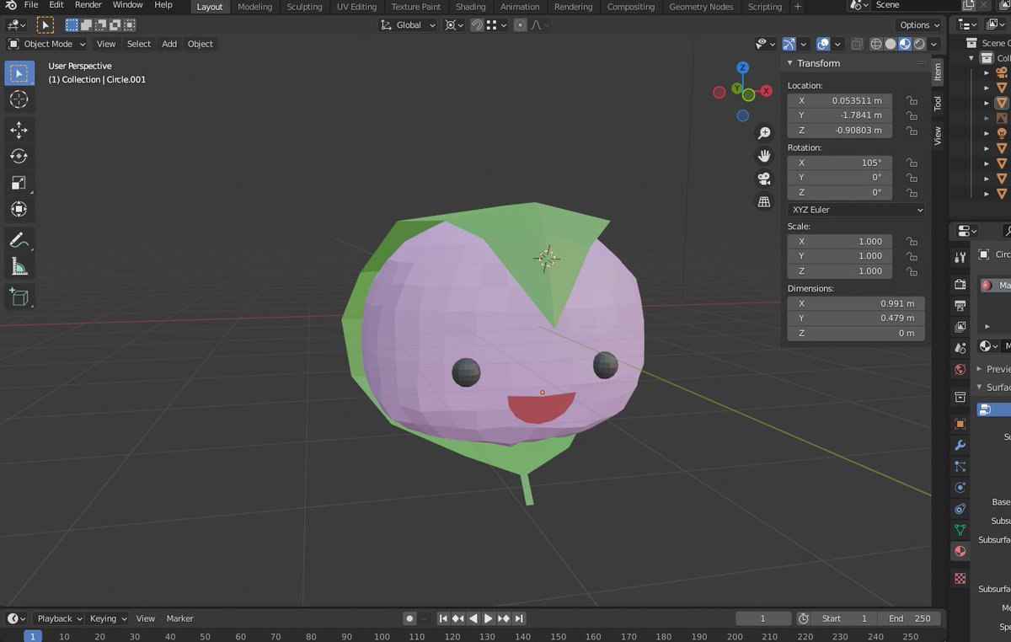This screenshot has width=1011, height=642.
Task: Choose the Scale tool
Action: click(19, 182)
